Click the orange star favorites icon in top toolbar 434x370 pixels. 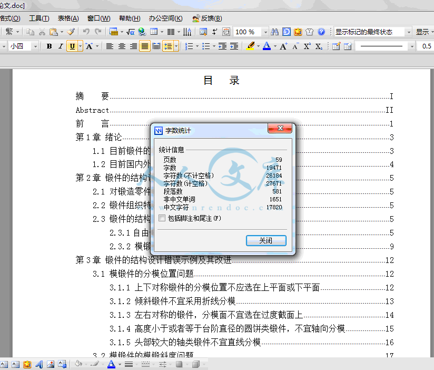click(x=298, y=32)
